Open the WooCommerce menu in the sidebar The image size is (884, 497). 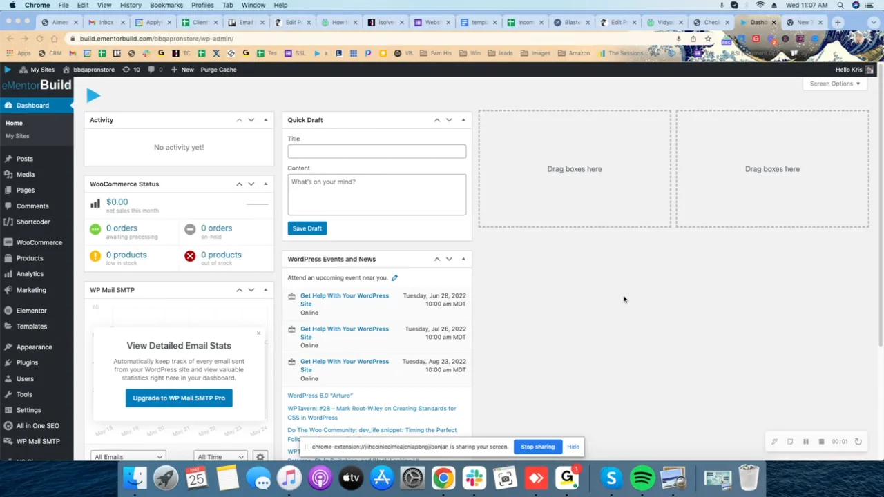tap(39, 242)
